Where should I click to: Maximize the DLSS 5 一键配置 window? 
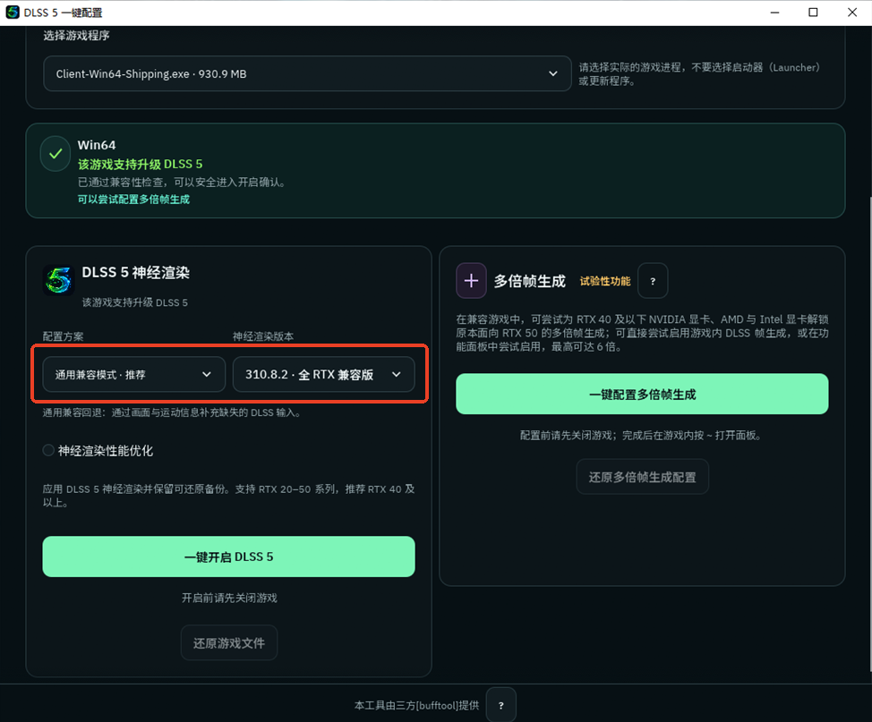(x=813, y=13)
